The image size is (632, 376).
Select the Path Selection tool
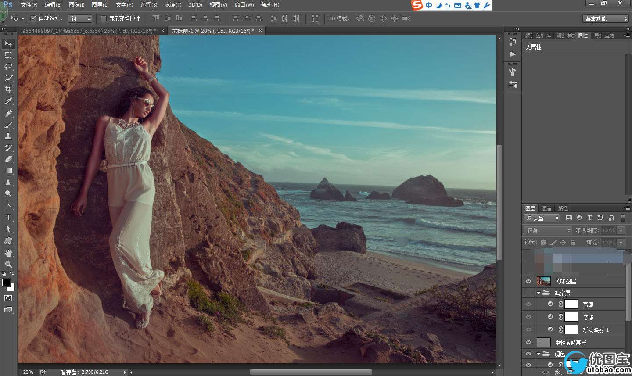[8, 229]
